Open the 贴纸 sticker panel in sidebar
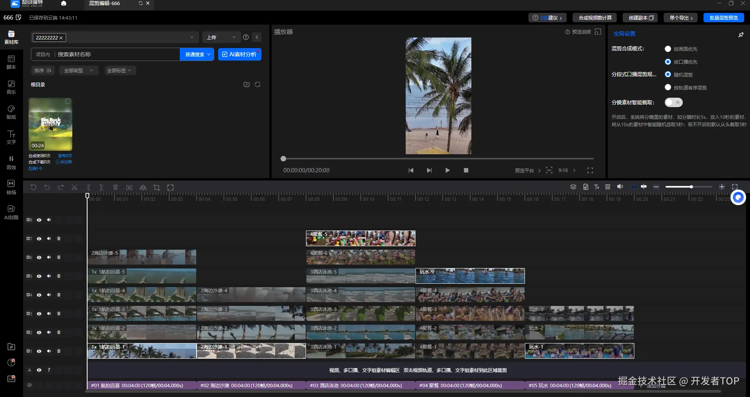 pyautogui.click(x=11, y=112)
